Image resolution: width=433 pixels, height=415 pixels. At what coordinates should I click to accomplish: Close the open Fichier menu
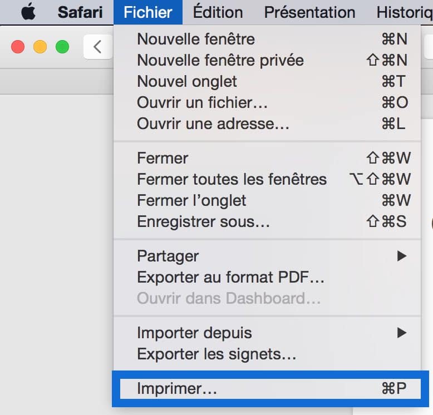tap(147, 12)
